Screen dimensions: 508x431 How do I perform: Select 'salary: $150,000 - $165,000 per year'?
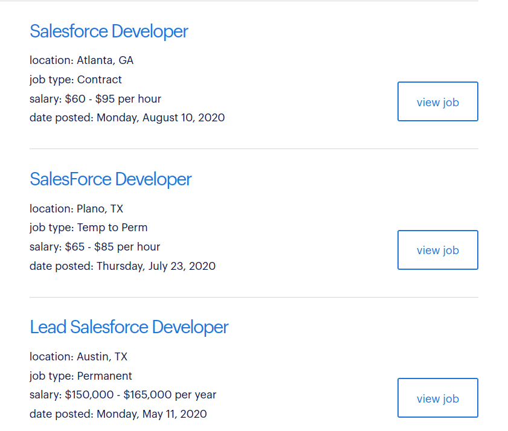point(123,395)
